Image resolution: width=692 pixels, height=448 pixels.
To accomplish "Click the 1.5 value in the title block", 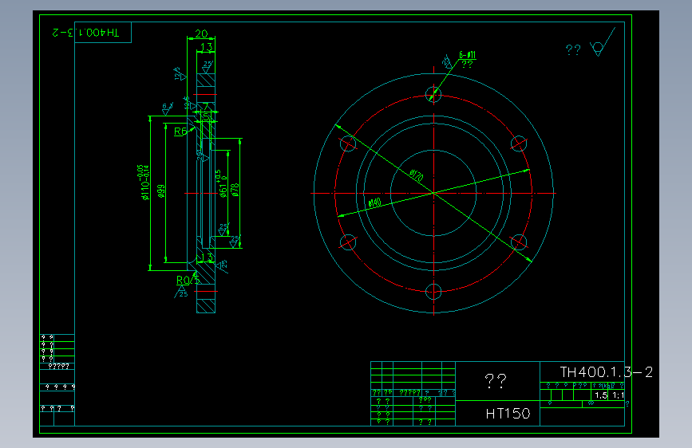I will pyautogui.click(x=601, y=395).
